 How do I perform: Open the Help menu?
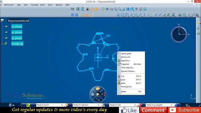pyautogui.click(x=68, y=5)
